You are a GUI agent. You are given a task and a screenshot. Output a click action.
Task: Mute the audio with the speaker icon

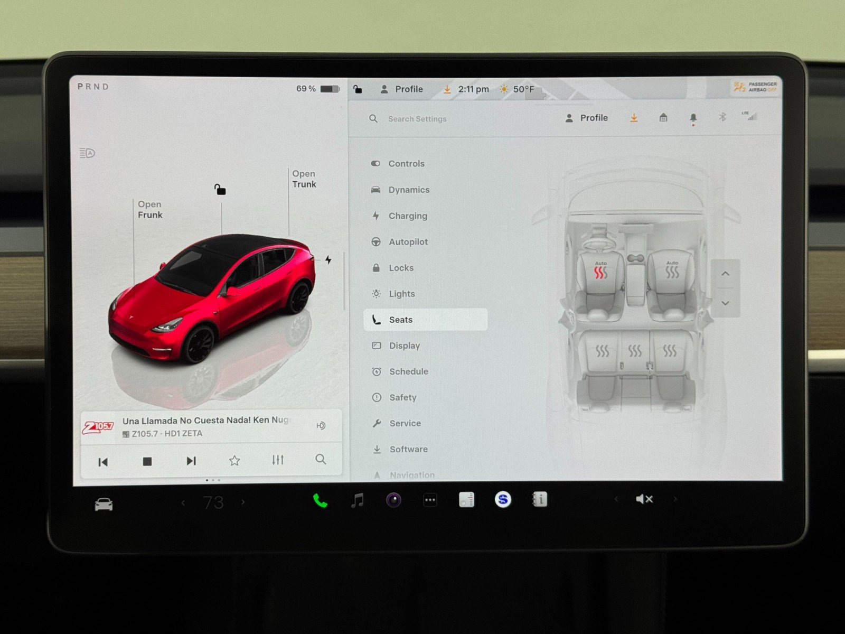pyautogui.click(x=644, y=499)
